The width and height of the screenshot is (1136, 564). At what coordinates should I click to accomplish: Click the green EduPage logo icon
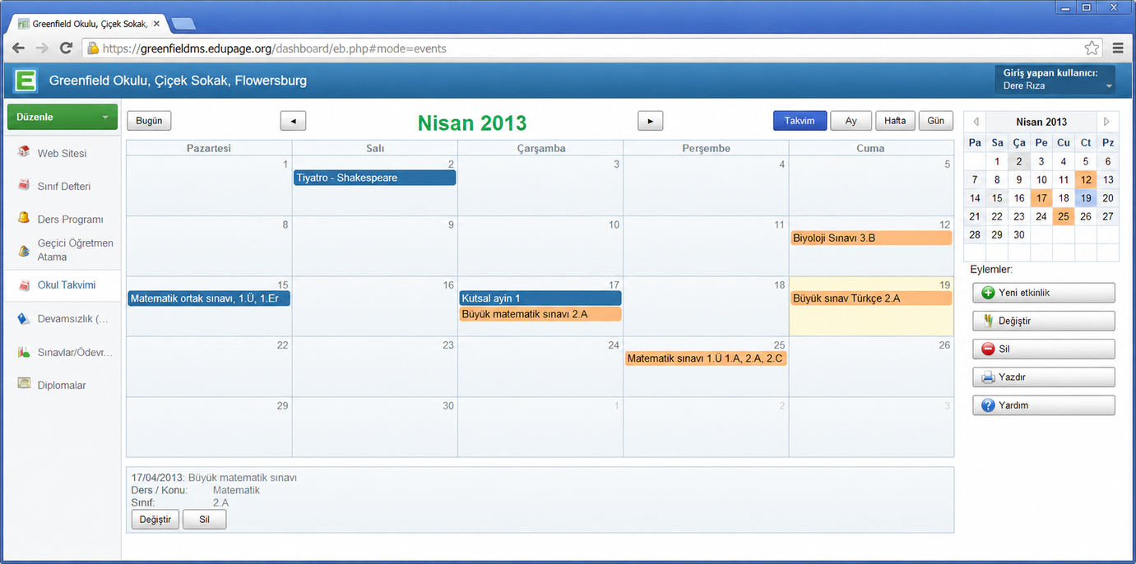point(26,81)
